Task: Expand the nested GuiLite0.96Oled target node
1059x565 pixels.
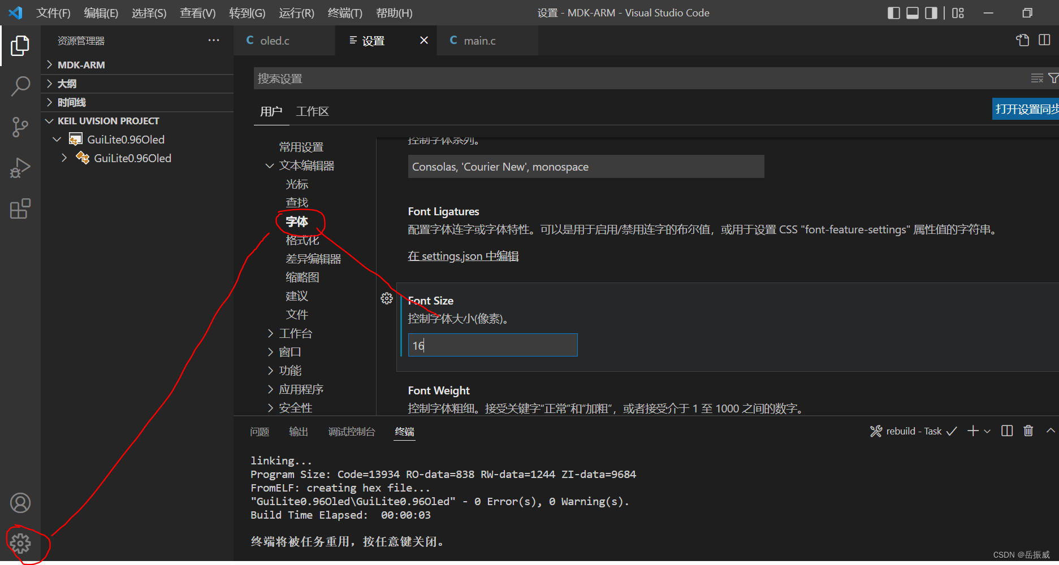Action: click(64, 158)
